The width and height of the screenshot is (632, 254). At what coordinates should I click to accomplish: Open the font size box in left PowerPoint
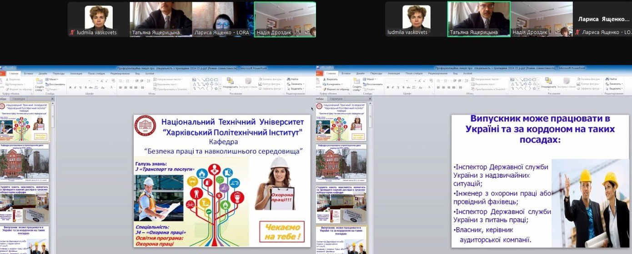(x=95, y=81)
